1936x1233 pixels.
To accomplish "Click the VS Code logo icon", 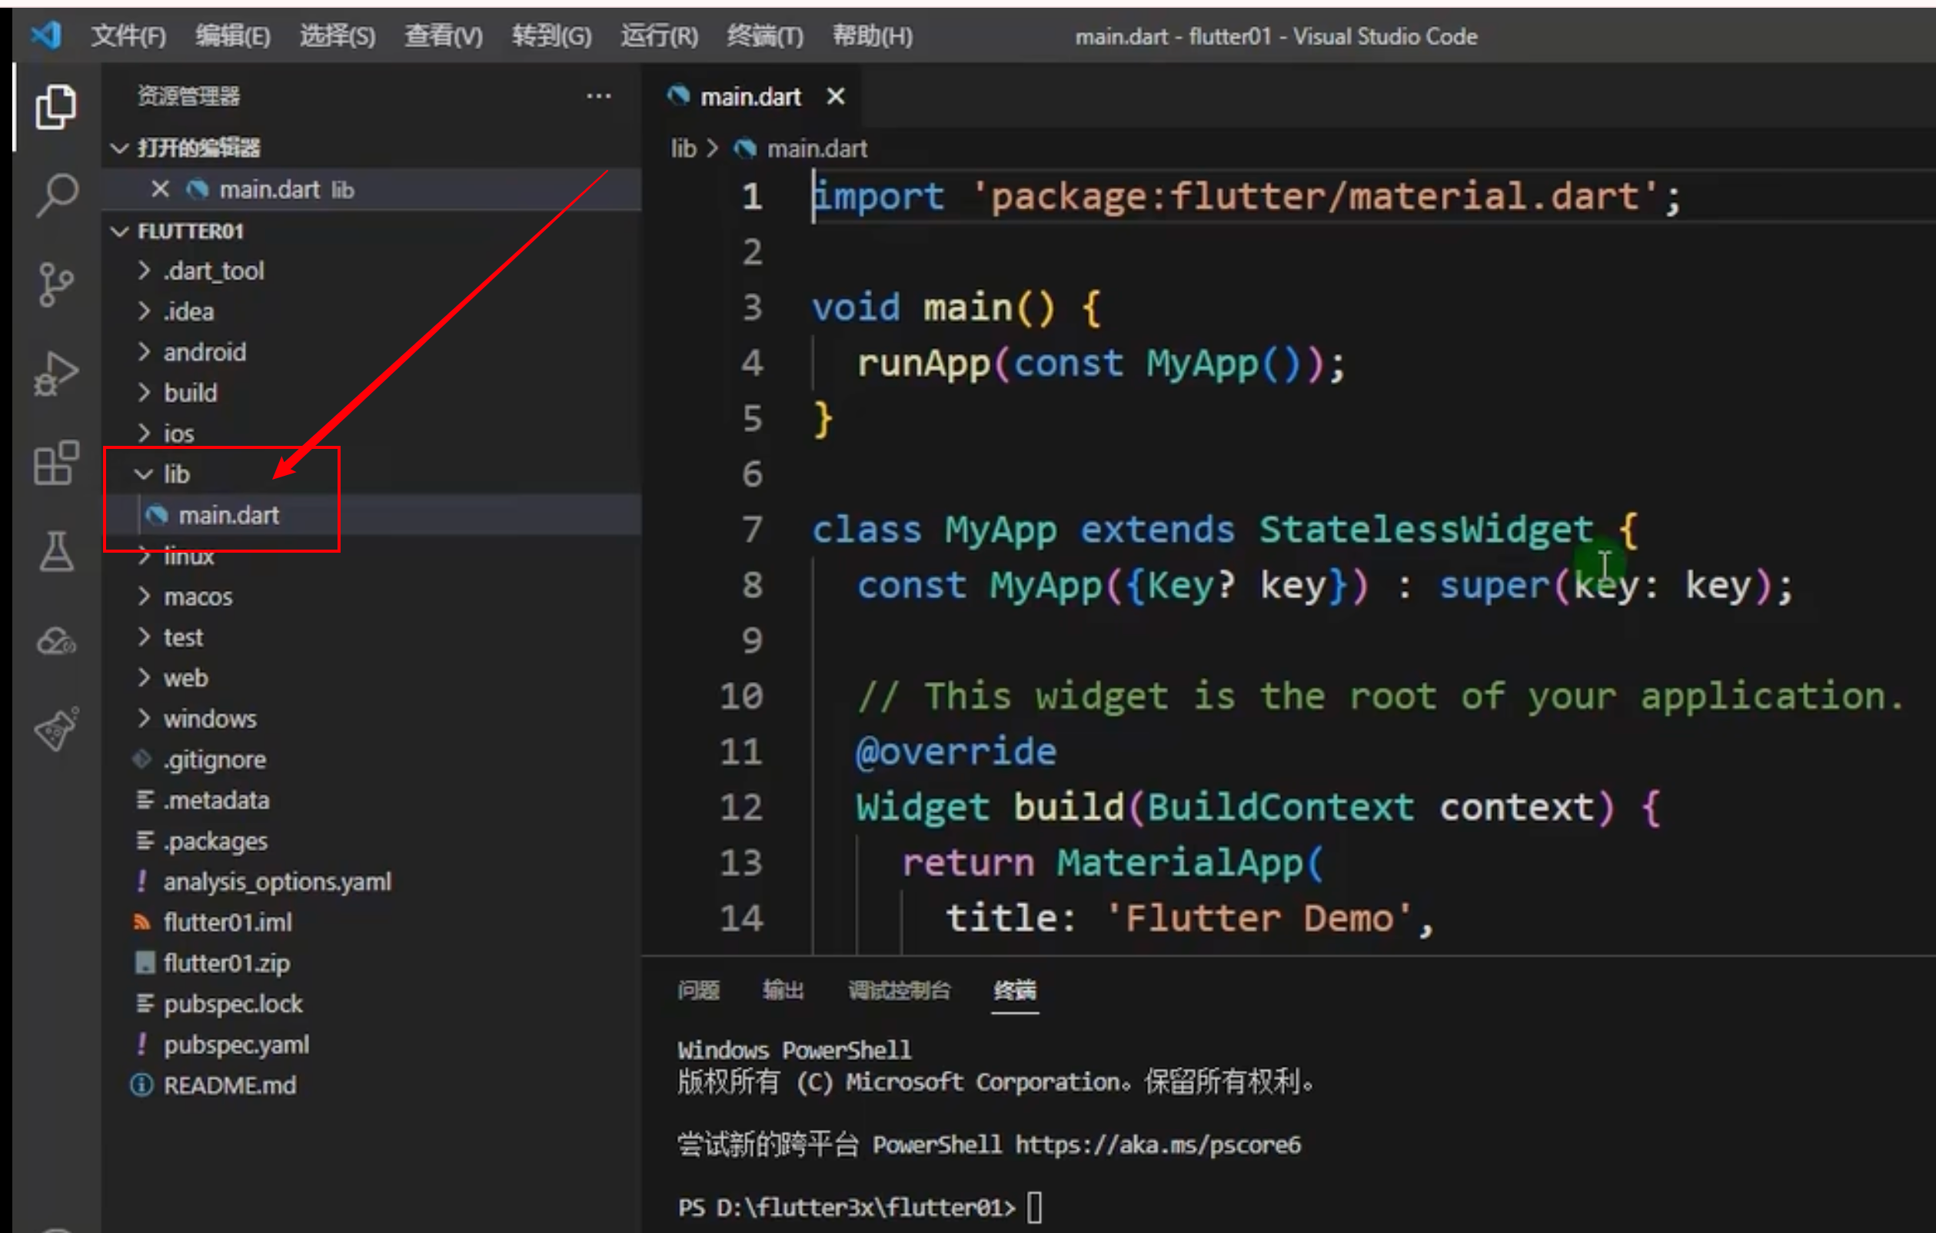I will coord(46,35).
